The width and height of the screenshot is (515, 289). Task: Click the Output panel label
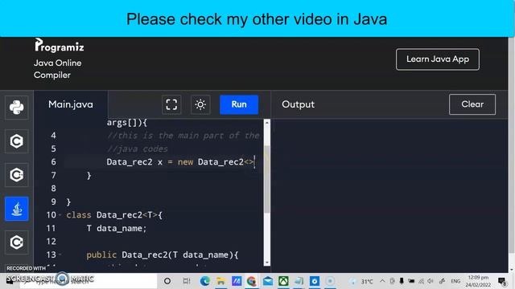[x=298, y=104]
